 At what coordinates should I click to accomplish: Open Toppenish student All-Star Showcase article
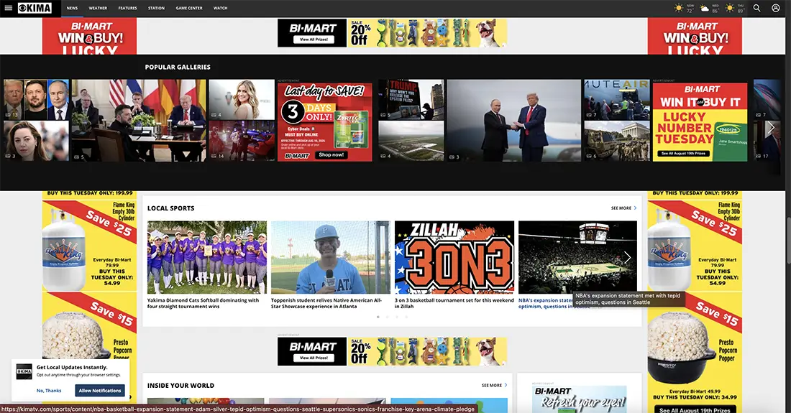[326, 303]
